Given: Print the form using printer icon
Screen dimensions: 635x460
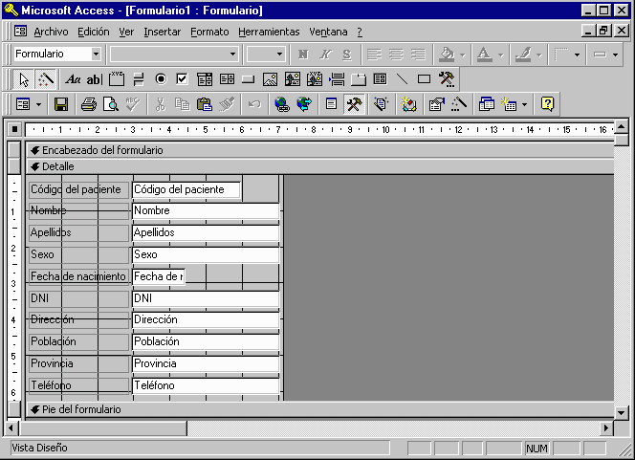Looking at the screenshot, I should click(x=89, y=104).
